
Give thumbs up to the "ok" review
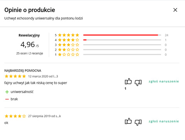point(128,121)
